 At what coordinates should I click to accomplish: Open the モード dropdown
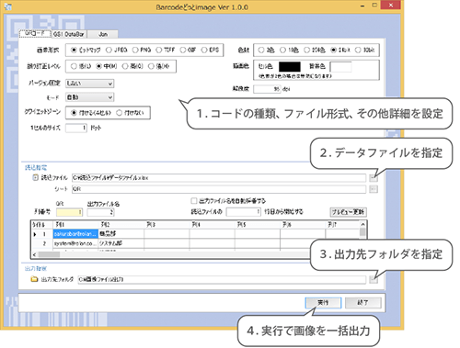tap(90, 97)
